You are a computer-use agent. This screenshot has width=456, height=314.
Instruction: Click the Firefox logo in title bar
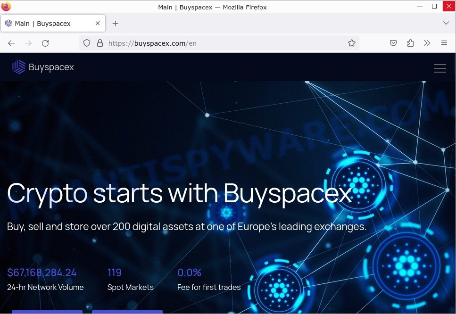6,6
